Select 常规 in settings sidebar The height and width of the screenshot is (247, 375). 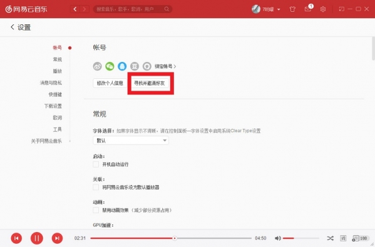(58, 59)
